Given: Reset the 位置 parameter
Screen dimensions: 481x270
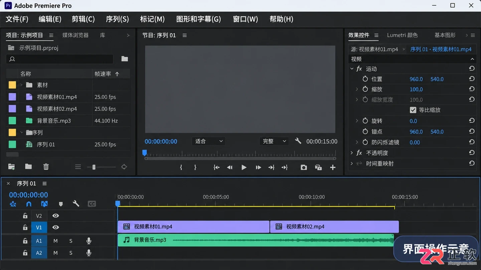Looking at the screenshot, I should (x=472, y=79).
